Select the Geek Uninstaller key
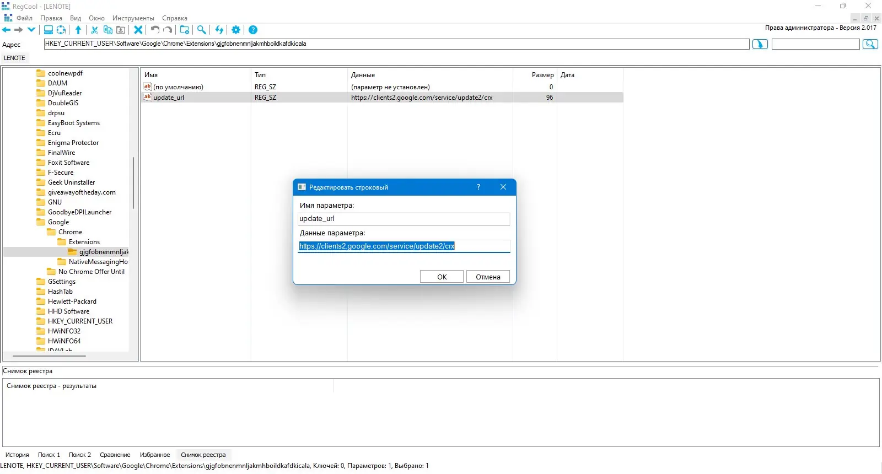882x474 pixels. 71,182
